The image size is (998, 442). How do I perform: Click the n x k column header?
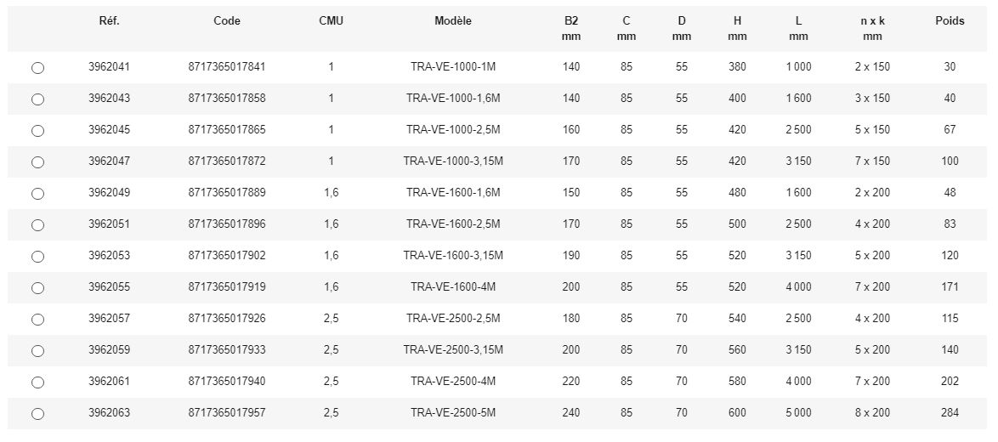[872, 21]
